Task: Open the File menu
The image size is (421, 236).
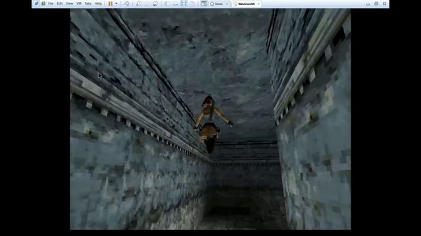Action: point(51,4)
